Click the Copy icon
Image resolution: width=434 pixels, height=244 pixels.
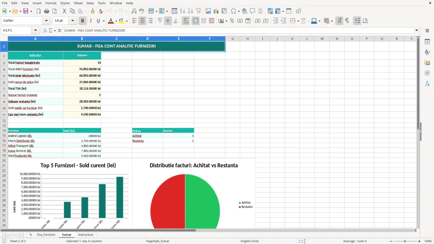coord(72,11)
